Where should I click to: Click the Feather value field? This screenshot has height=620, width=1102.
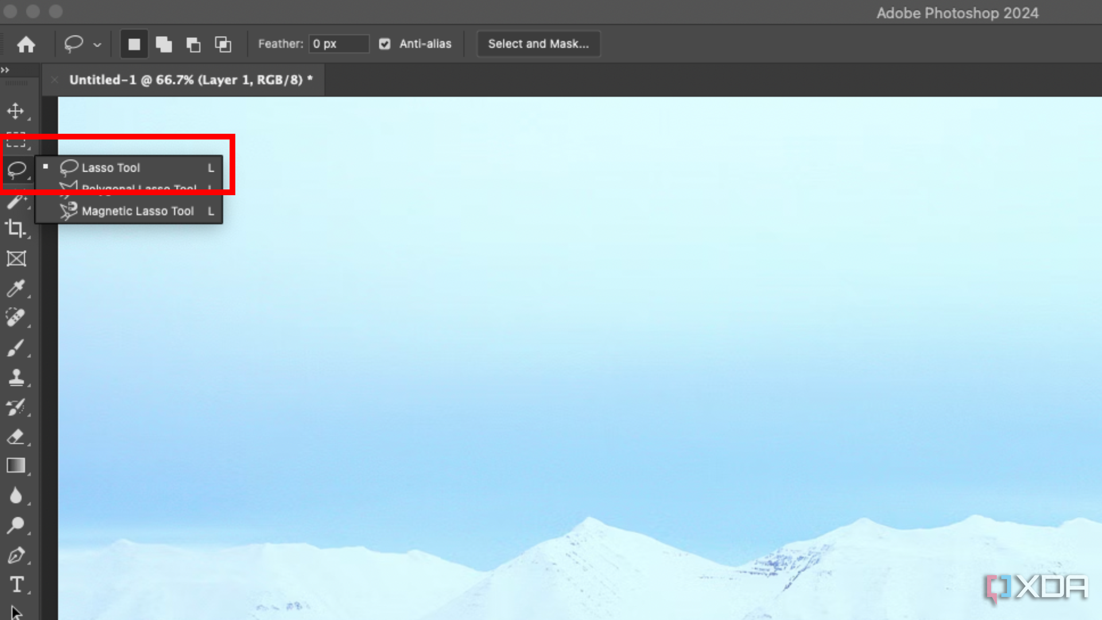coord(339,44)
